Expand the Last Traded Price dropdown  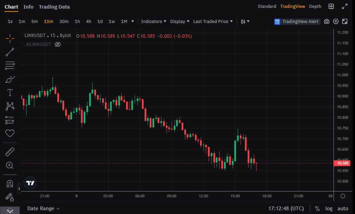[x=213, y=22]
